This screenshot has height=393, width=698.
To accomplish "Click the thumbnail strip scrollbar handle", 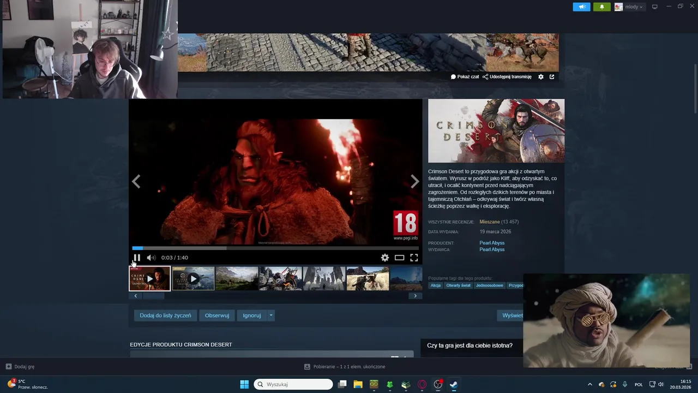I will click(153, 296).
